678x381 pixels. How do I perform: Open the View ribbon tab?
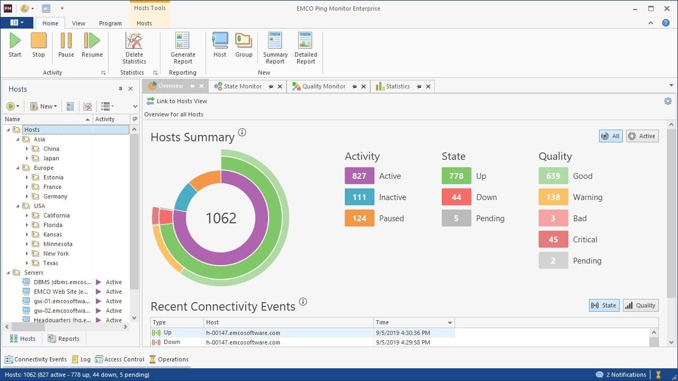(78, 23)
